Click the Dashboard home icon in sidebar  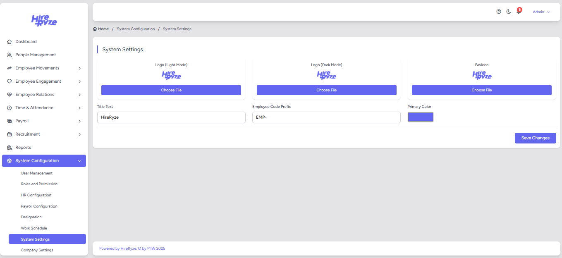click(x=10, y=42)
